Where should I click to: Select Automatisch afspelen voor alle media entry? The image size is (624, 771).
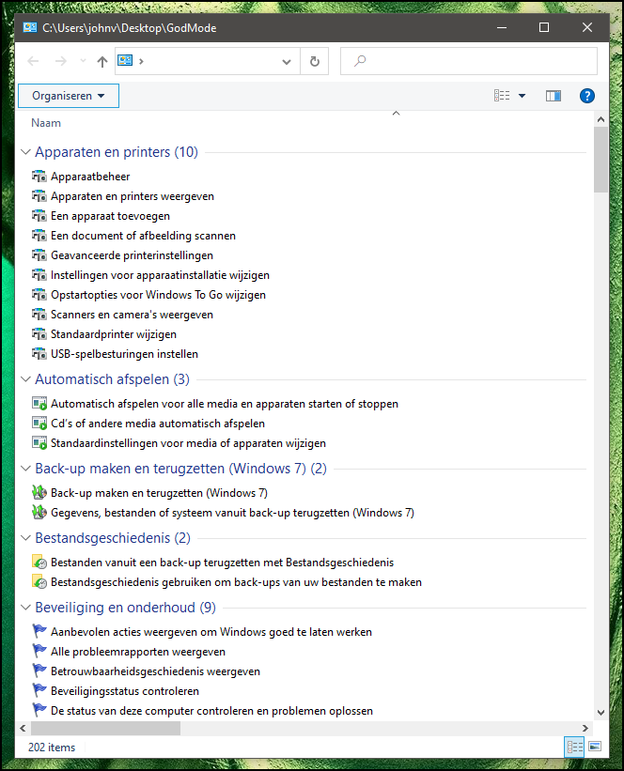pyautogui.click(x=225, y=404)
